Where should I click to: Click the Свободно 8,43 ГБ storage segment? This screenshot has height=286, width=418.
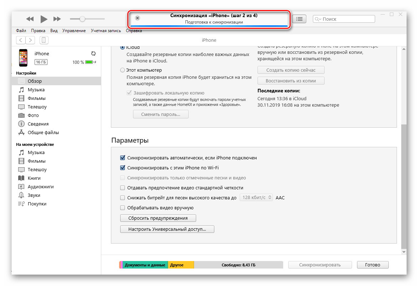point(238,265)
